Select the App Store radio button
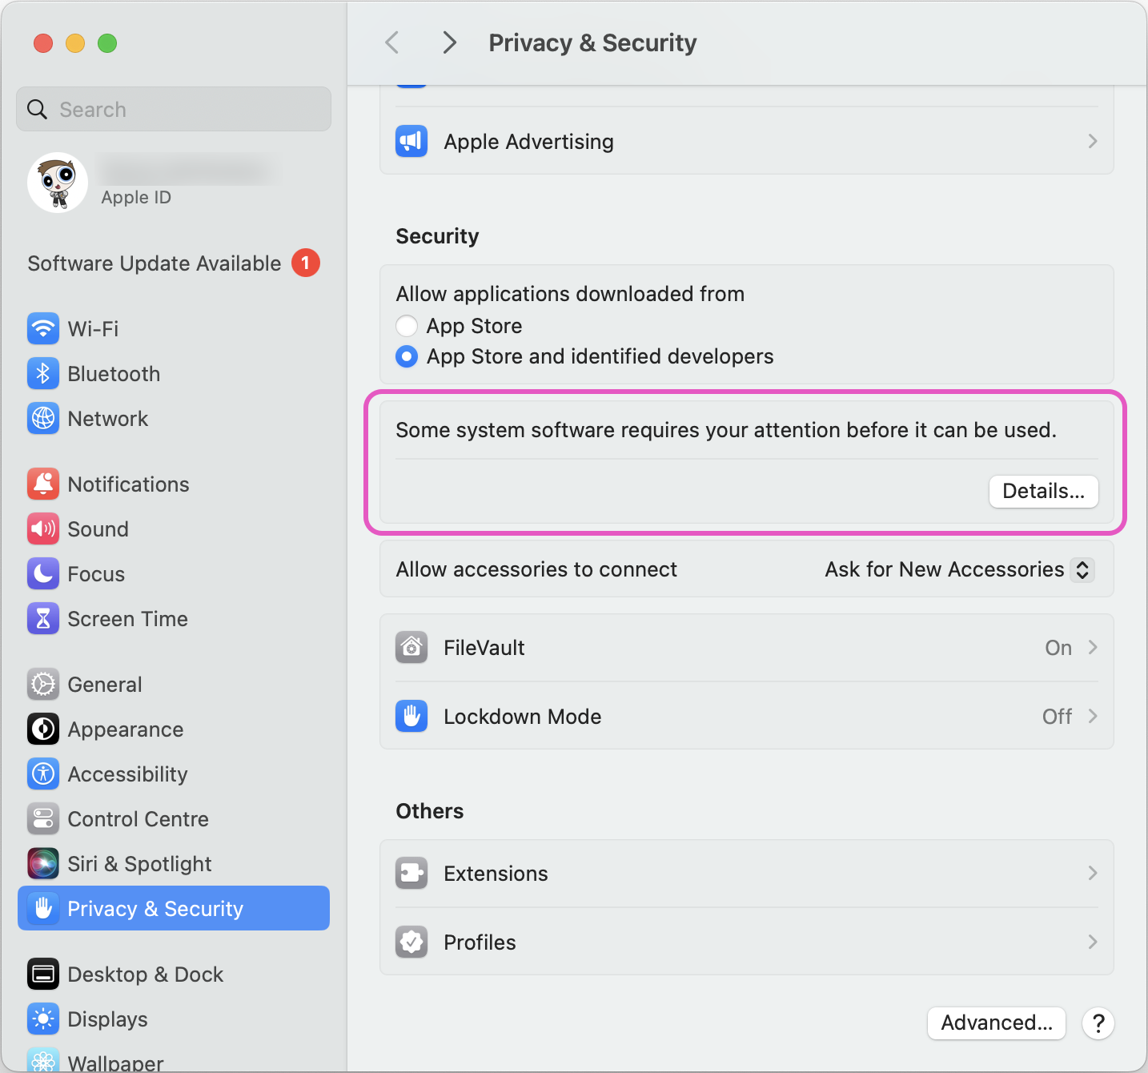This screenshot has width=1148, height=1073. pyautogui.click(x=407, y=326)
